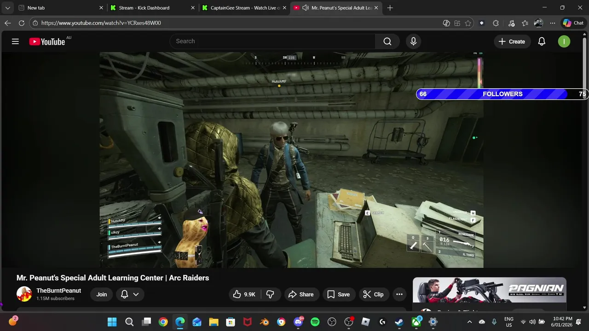Open the add-to-collections icon in address bar
The height and width of the screenshot is (331, 589).
coord(457,23)
